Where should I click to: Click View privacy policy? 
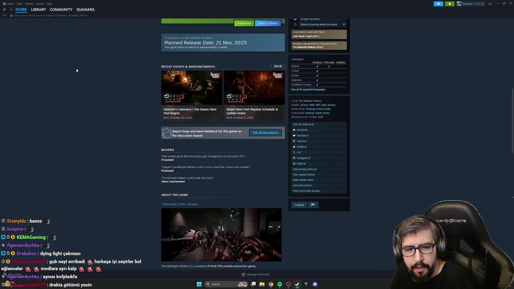319,169
